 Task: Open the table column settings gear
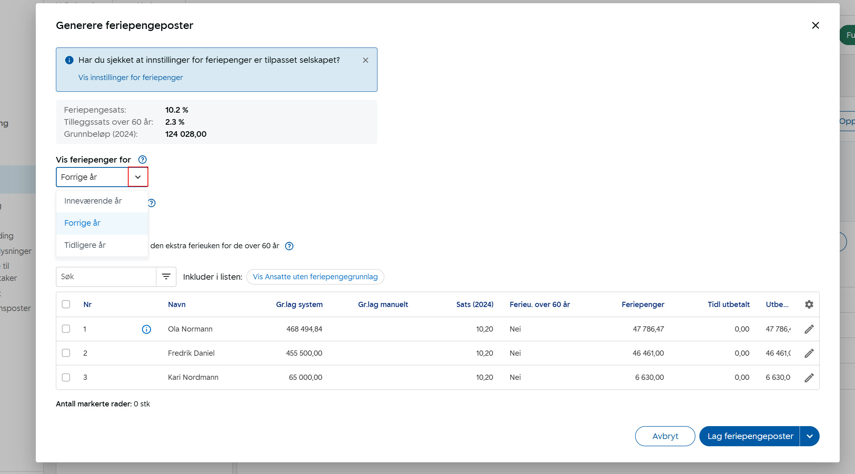(809, 305)
